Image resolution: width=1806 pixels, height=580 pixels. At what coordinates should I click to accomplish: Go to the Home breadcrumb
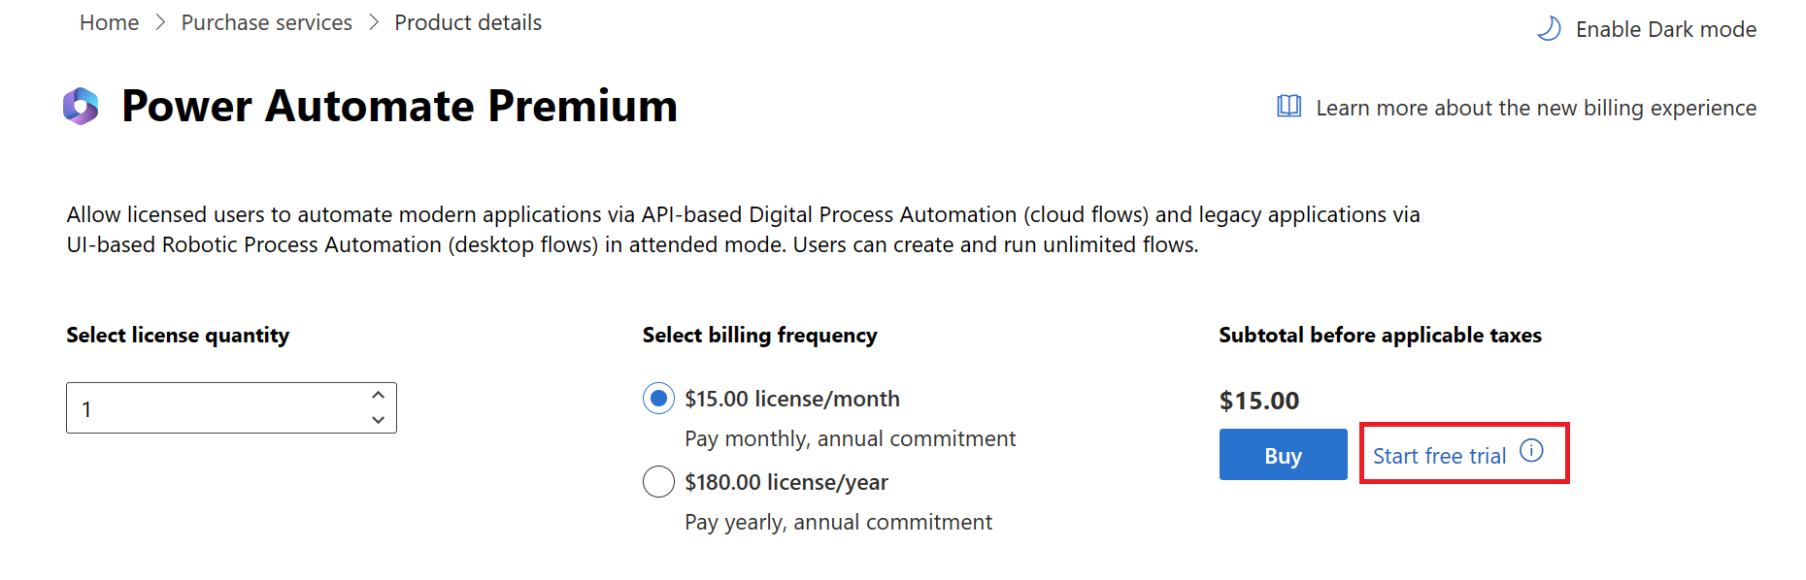click(x=109, y=22)
